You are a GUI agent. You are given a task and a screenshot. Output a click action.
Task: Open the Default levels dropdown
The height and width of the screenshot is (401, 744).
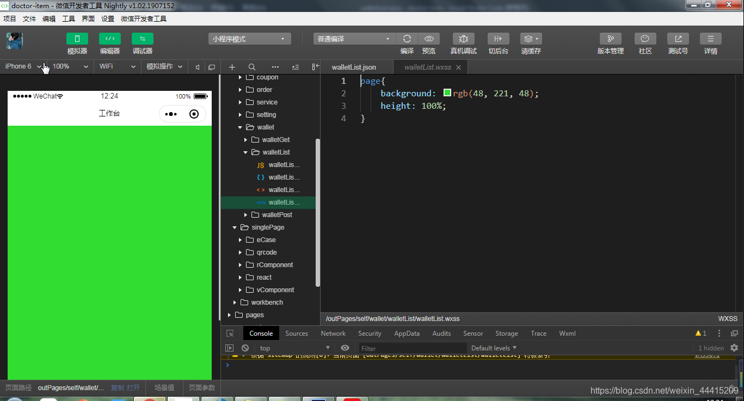[x=494, y=348]
